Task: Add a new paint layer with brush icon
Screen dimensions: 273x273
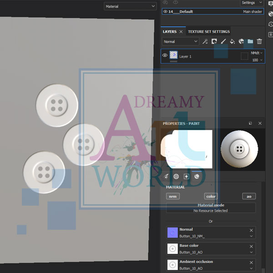Action: (223, 41)
